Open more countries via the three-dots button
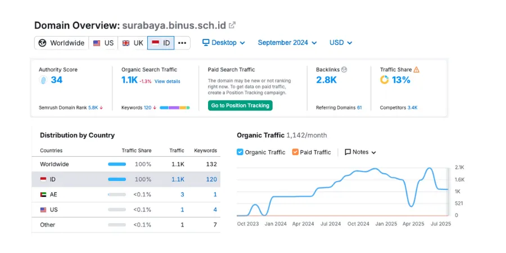 tap(182, 43)
